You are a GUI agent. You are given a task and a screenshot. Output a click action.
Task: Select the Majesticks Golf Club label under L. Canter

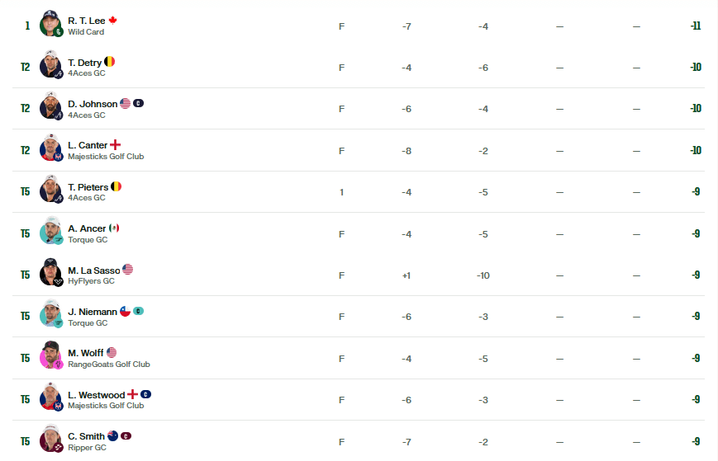click(106, 156)
